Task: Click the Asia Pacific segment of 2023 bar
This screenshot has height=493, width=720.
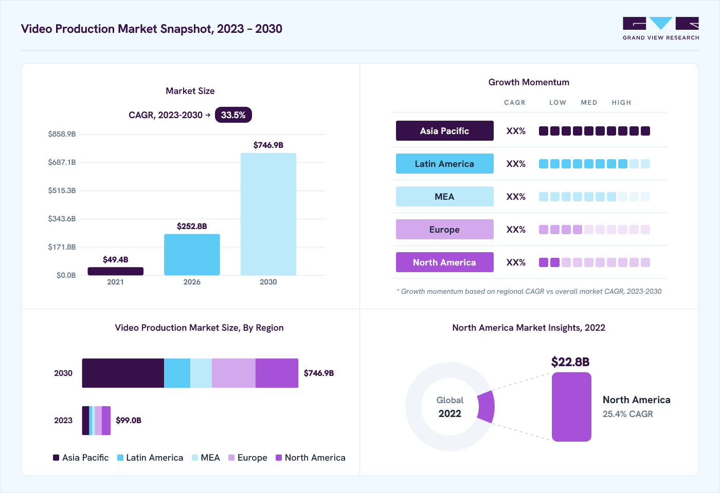Action: coord(85,421)
